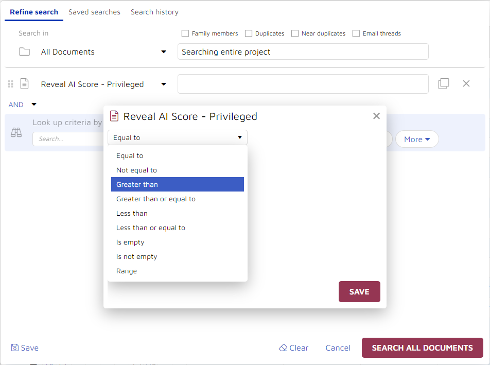Image resolution: width=490 pixels, height=365 pixels.
Task: Select the Not equal to option
Action: (178, 170)
